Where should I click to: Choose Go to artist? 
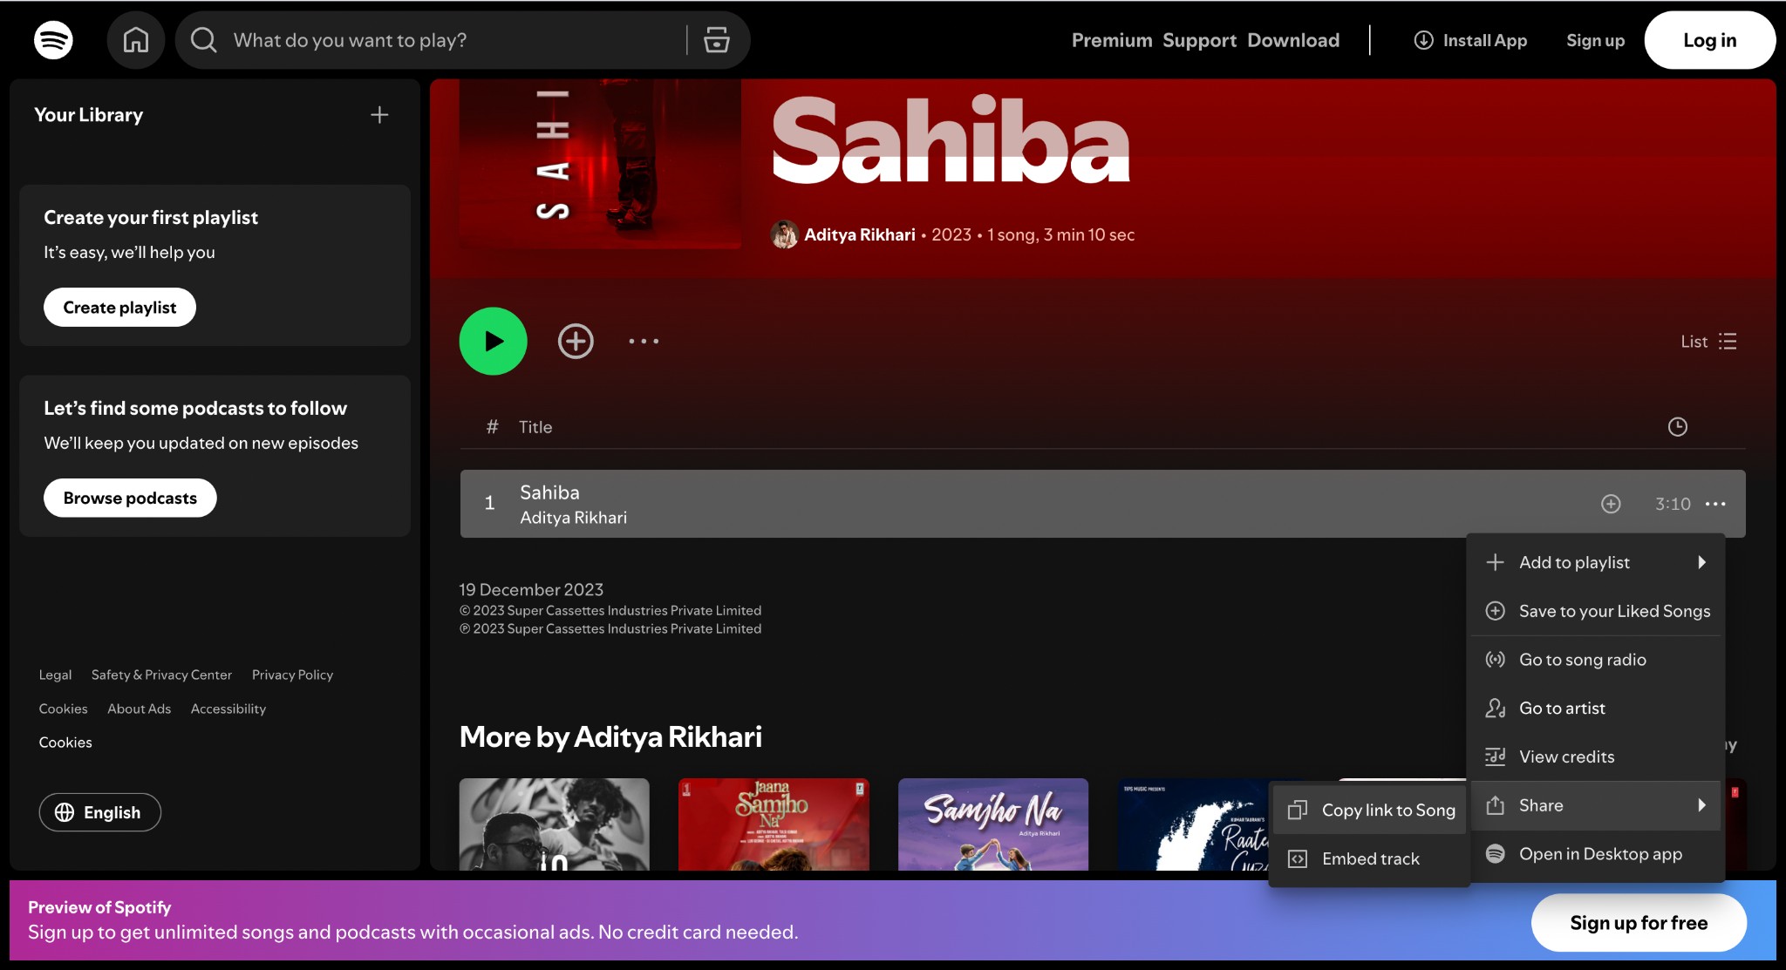(x=1596, y=709)
